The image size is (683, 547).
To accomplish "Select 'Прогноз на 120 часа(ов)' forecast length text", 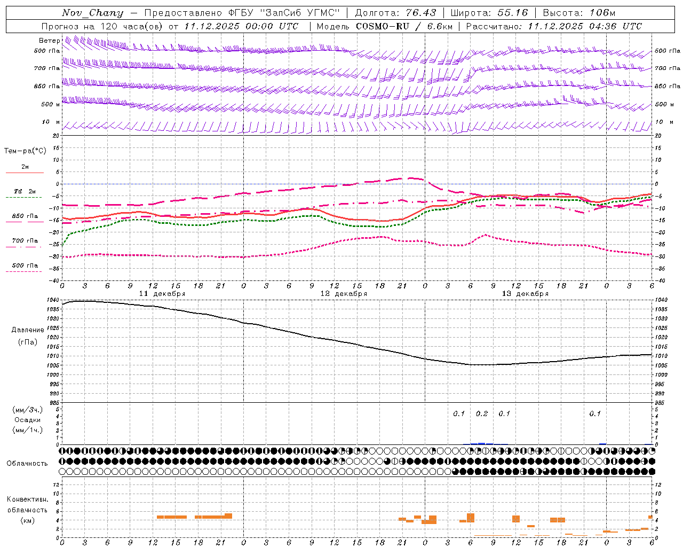I will (102, 26).
